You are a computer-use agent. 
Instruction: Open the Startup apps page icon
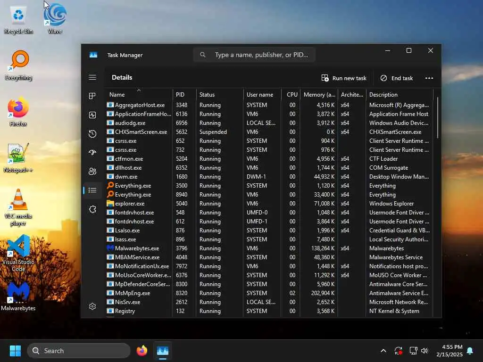92,153
